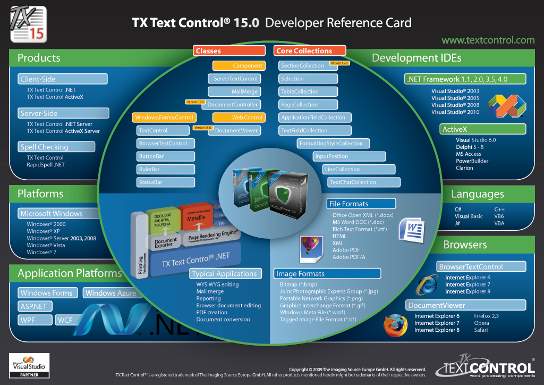Click the TextFieldCollection box
Image resolution: width=544 pixels, height=385 pixels.
[x=315, y=130]
